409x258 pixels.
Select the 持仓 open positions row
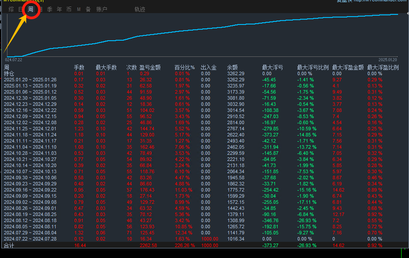pos(9,73)
